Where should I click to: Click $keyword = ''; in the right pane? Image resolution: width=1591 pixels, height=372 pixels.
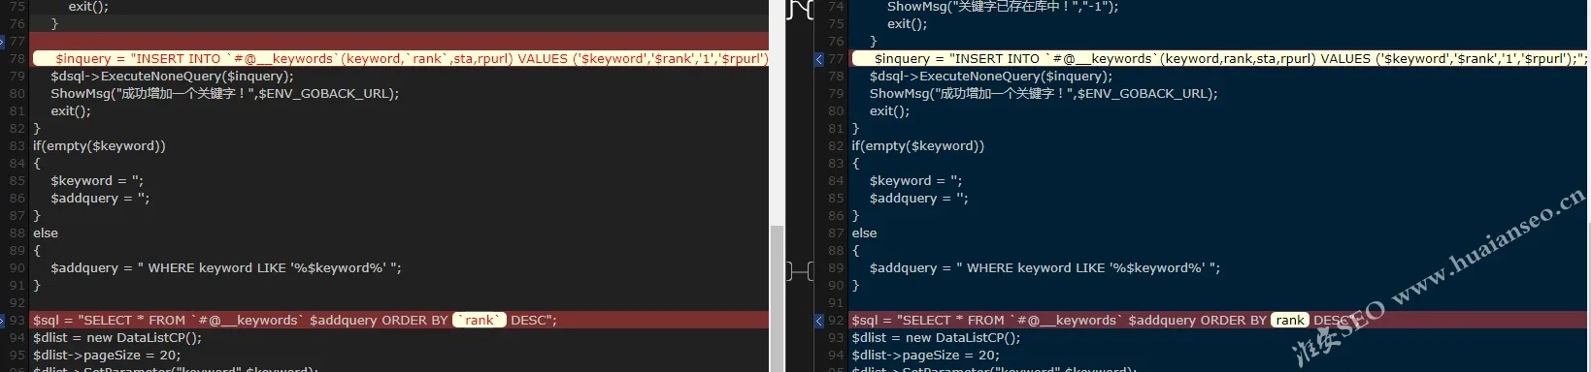tap(916, 181)
